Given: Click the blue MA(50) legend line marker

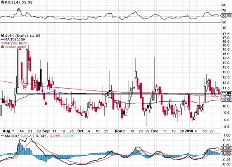Looking at the screenshot, I should 3,39.
